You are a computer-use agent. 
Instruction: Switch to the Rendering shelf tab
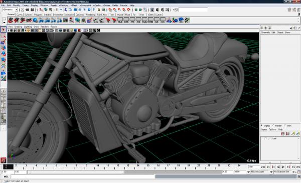coord(91,15)
